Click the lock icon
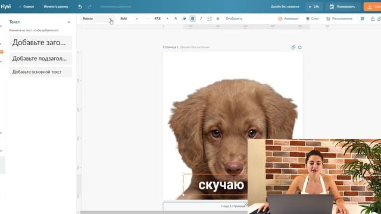Viewport: 381px width, 214px height. pyautogui.click(x=373, y=18)
